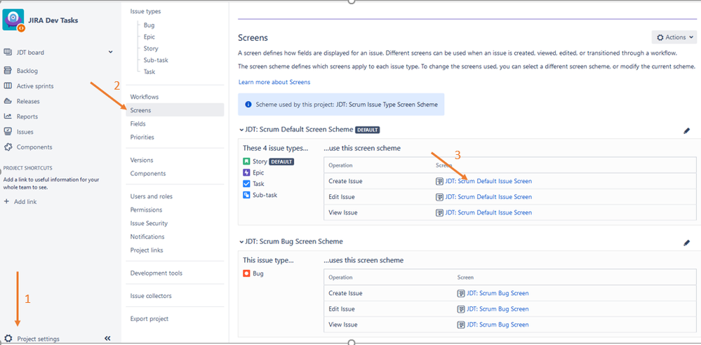Image resolution: width=701 pixels, height=345 pixels.
Task: Open Versions settings
Action: [142, 160]
